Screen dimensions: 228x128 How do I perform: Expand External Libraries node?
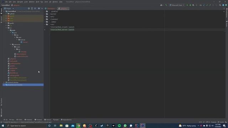click(x=4, y=82)
